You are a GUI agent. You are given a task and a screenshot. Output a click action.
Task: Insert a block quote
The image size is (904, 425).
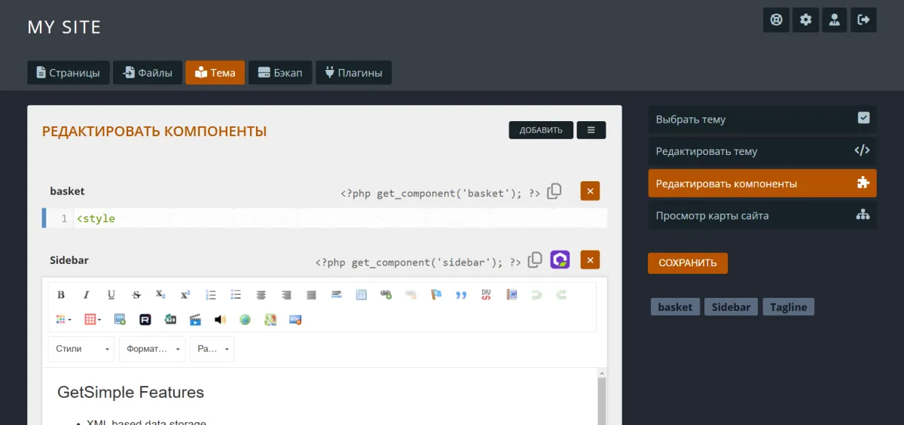[x=461, y=295]
